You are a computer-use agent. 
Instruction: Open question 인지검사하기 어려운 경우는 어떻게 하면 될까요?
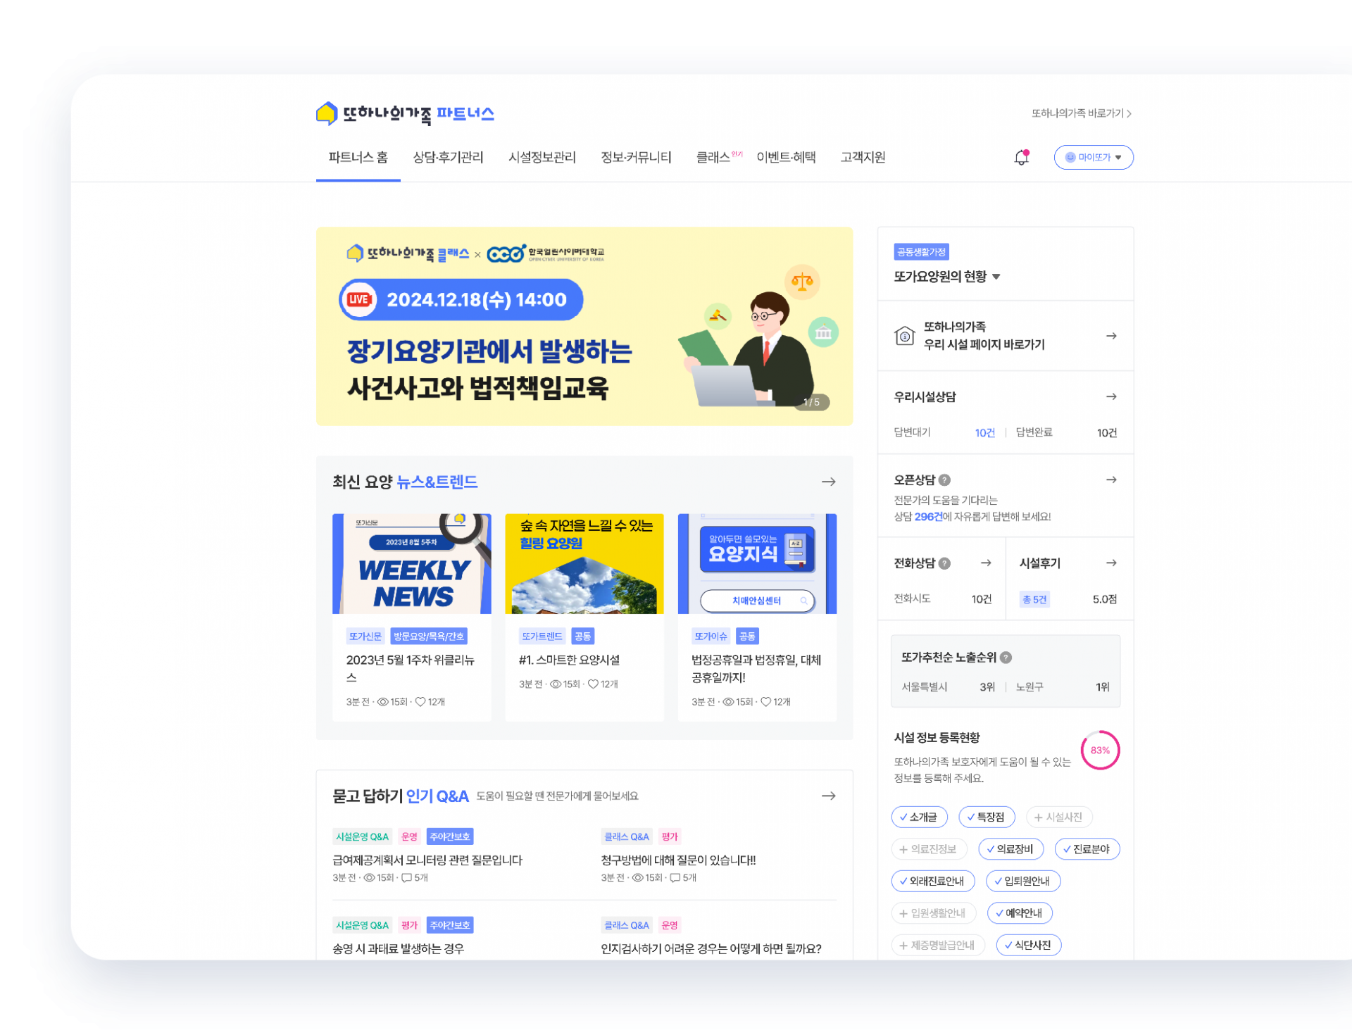pyautogui.click(x=711, y=948)
